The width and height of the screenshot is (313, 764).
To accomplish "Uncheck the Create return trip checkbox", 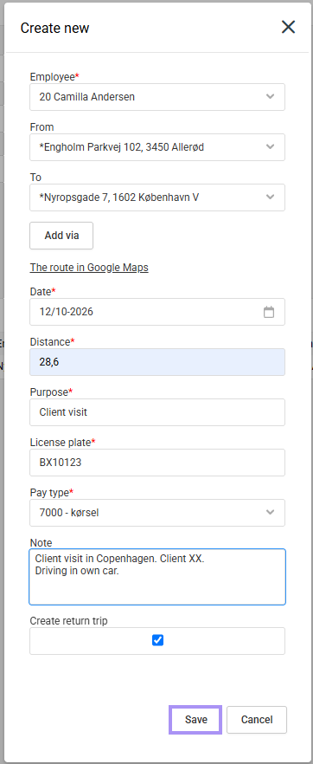I will [157, 640].
